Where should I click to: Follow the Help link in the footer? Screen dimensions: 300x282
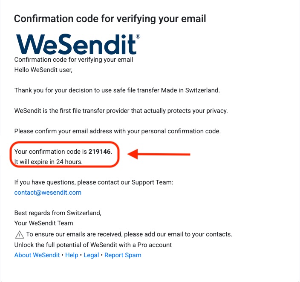point(72,255)
